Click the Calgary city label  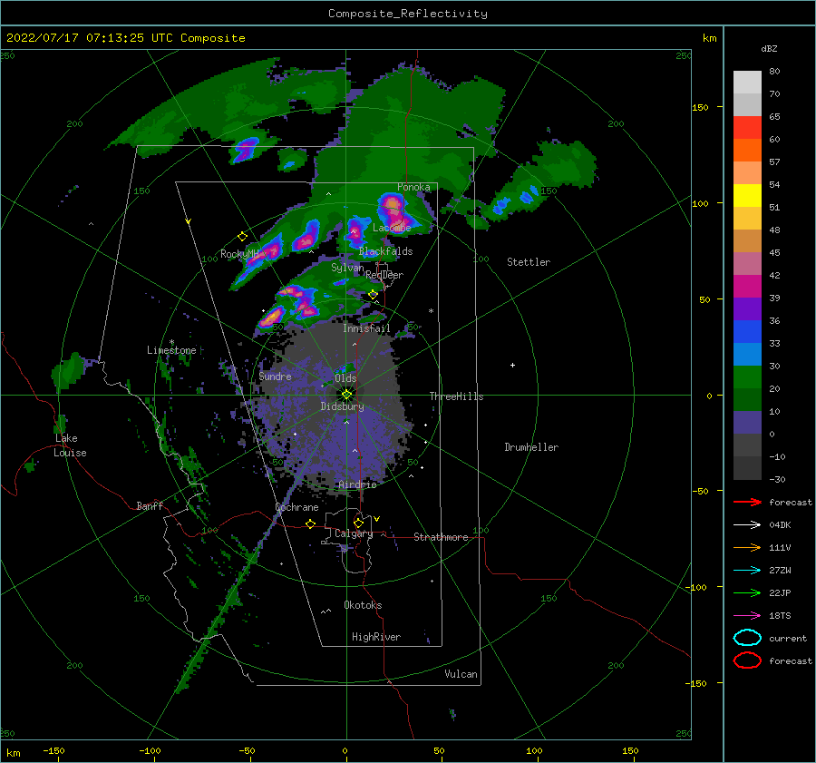354,533
